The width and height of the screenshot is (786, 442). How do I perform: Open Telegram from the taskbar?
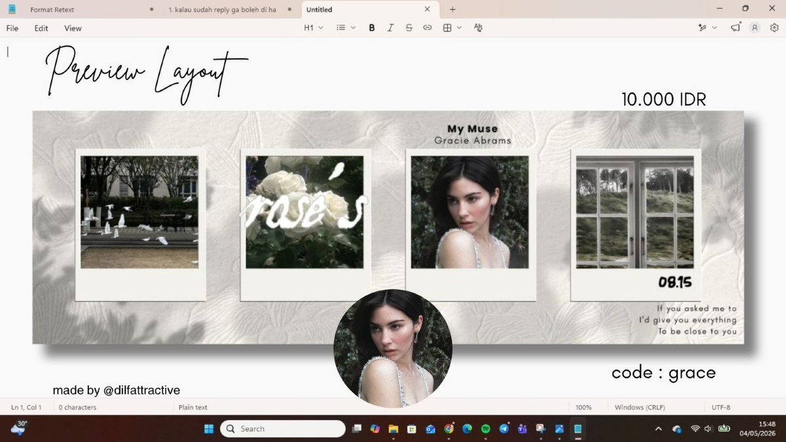504,429
